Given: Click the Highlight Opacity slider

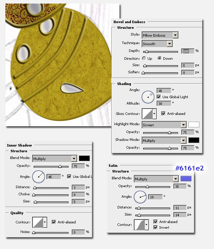Looking at the screenshot, I should (160, 133).
